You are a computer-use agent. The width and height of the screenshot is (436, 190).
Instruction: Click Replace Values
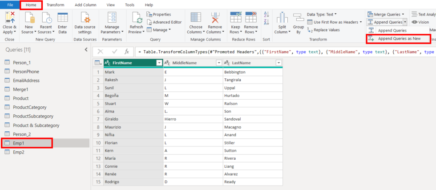(x=323, y=30)
